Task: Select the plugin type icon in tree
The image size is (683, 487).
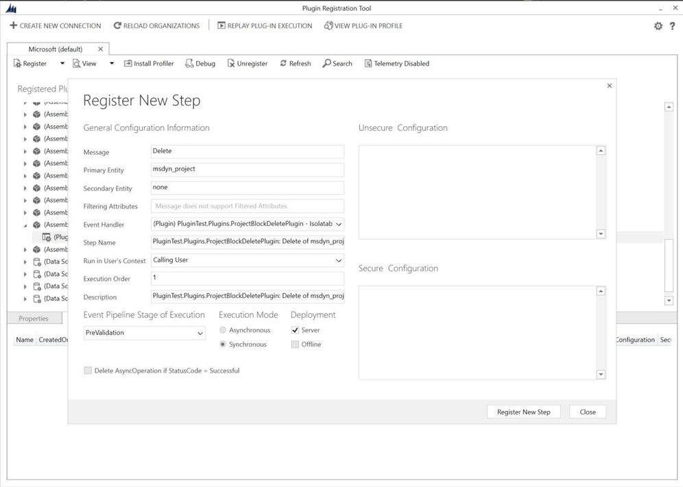Action: 46,237
